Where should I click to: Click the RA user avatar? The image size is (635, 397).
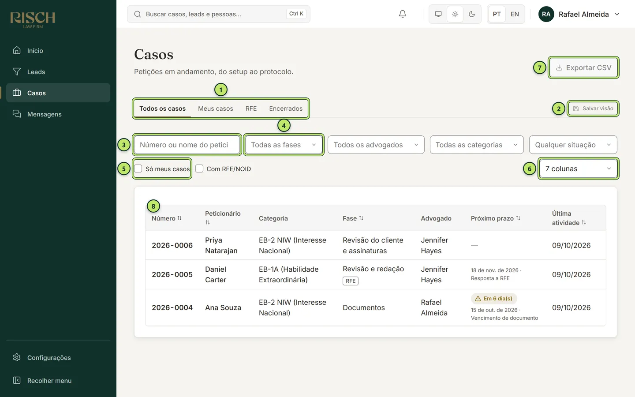point(546,14)
